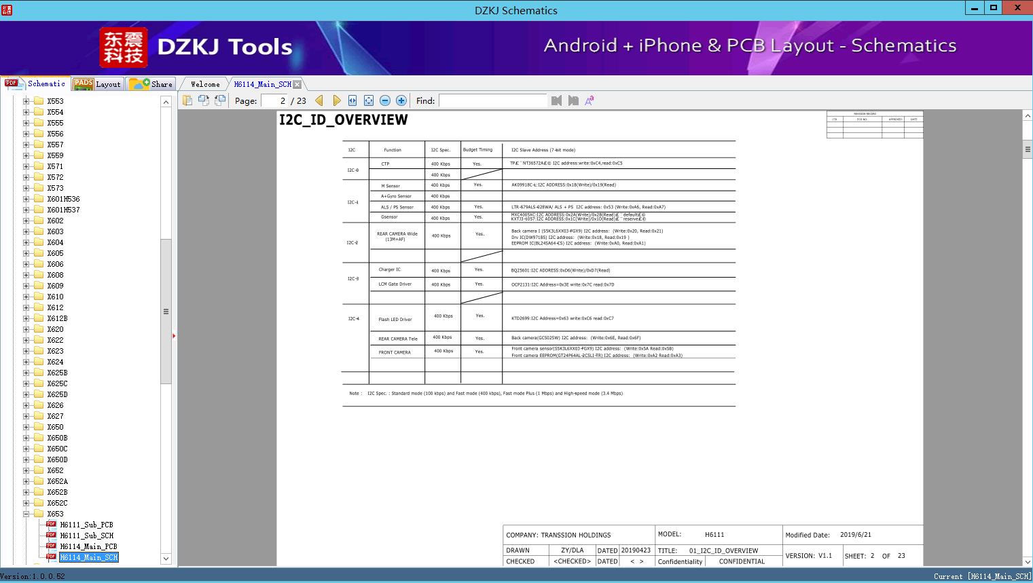
Task: Click the X602 folder icon
Action: point(39,221)
